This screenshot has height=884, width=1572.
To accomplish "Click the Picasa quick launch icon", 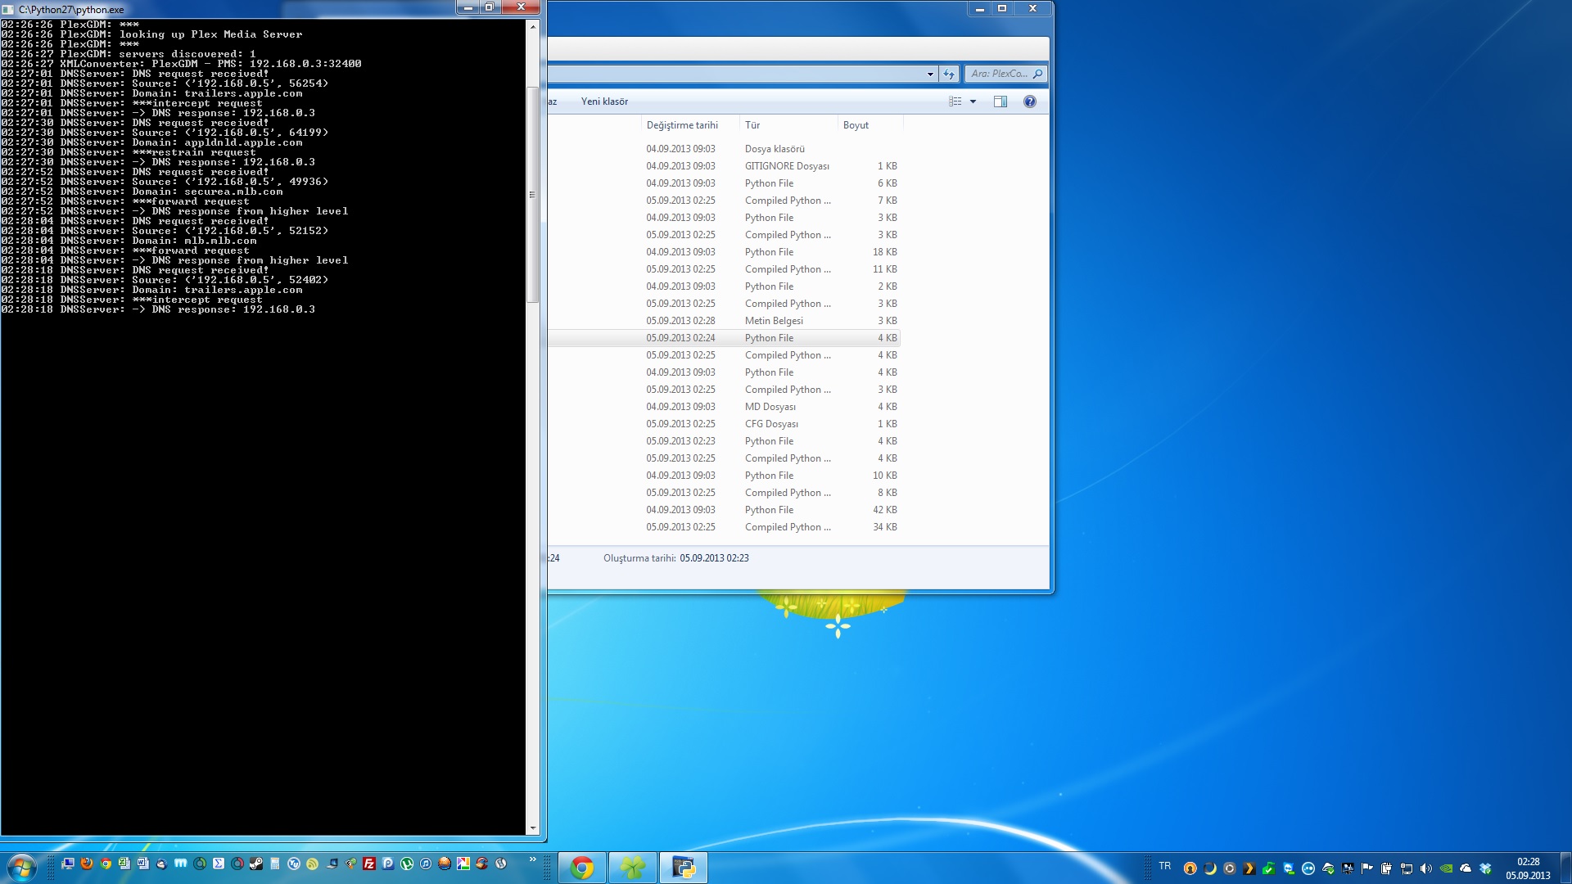I will [463, 864].
